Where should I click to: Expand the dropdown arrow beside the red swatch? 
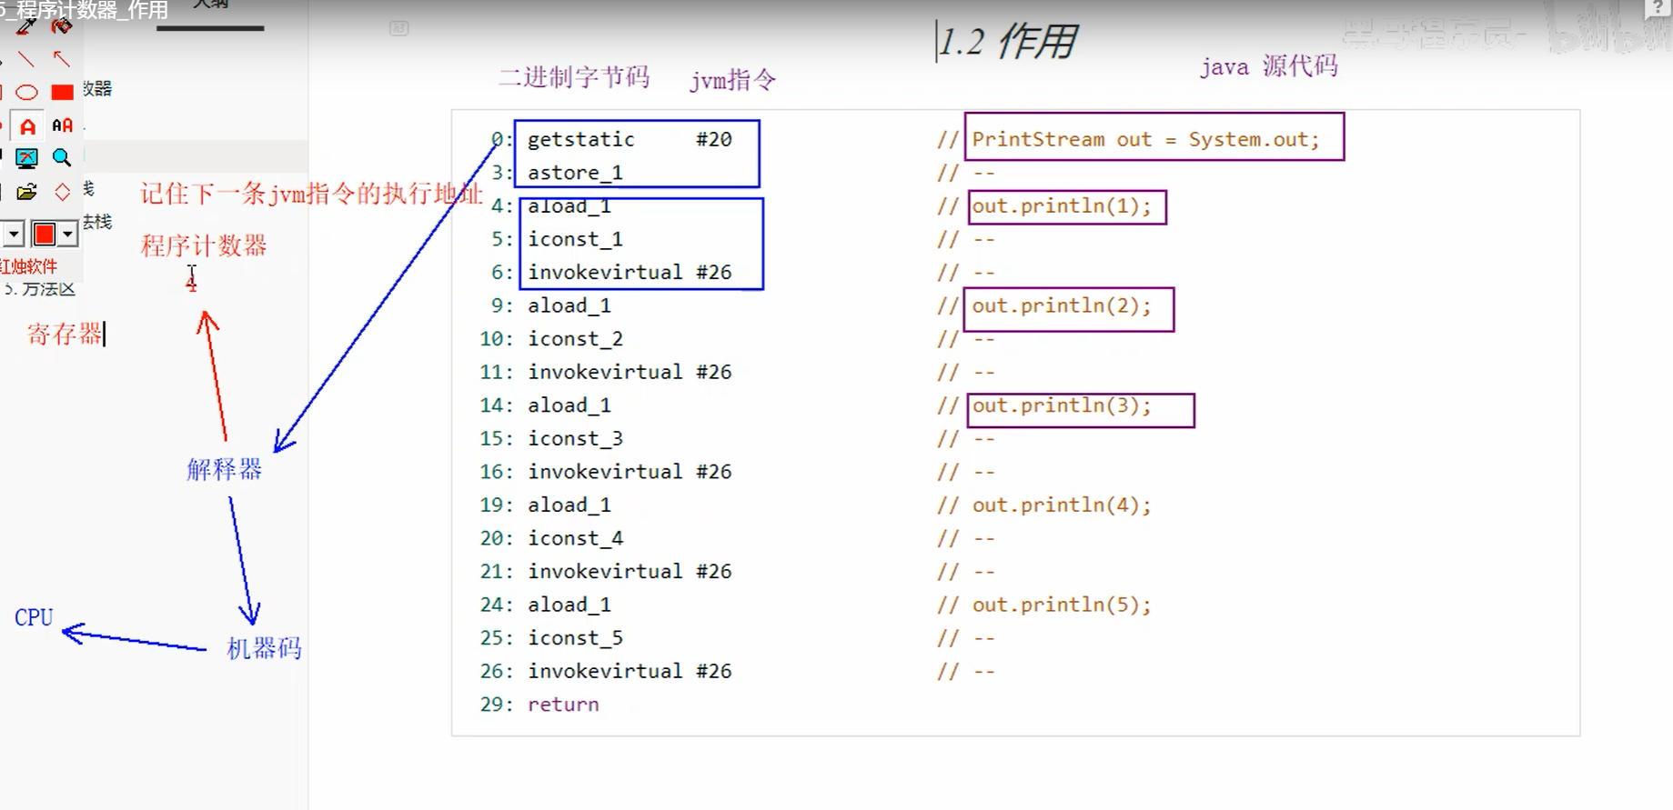click(x=67, y=235)
